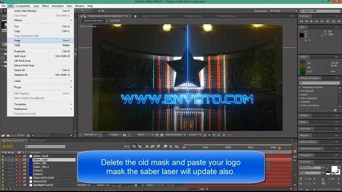Hide the Element3D LOGO layer eye icon
The image size is (342, 192).
(3, 178)
